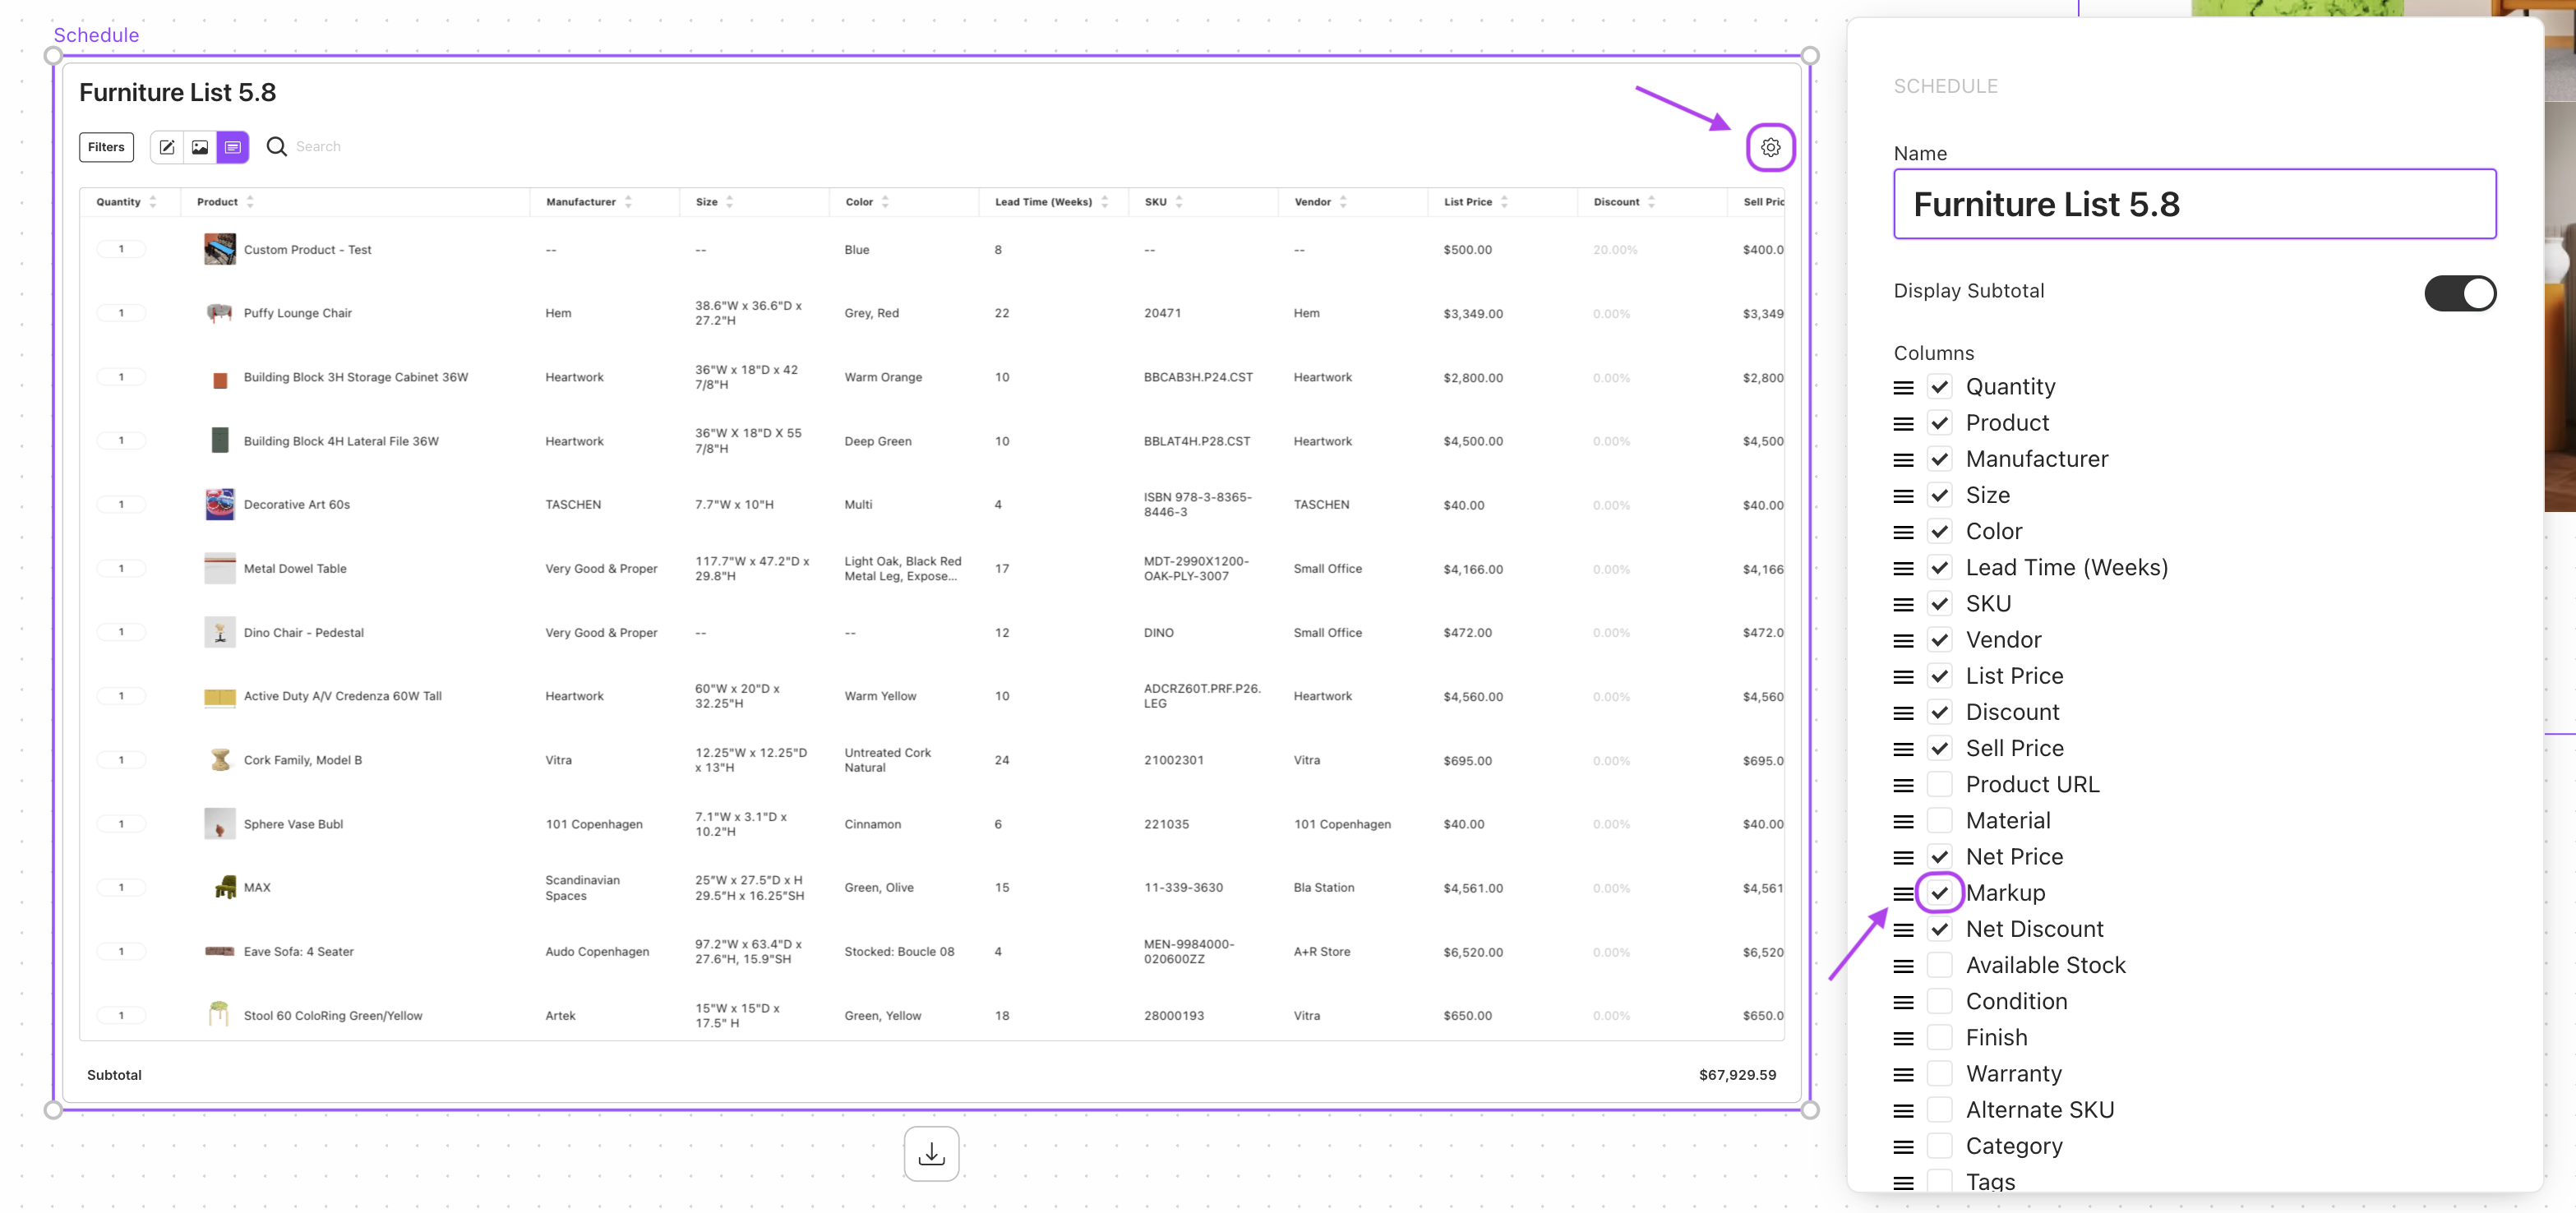Grab drag handle next to Quantity column
This screenshot has width=2576, height=1213.
(1903, 388)
